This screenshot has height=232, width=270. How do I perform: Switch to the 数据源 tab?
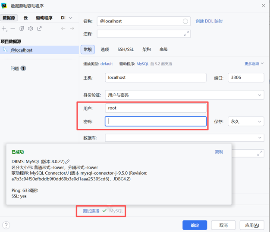pos(9,18)
